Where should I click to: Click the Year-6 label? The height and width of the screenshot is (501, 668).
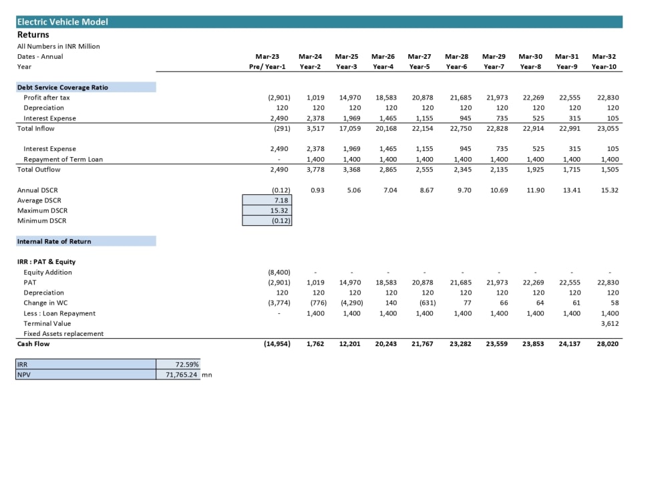456,67
